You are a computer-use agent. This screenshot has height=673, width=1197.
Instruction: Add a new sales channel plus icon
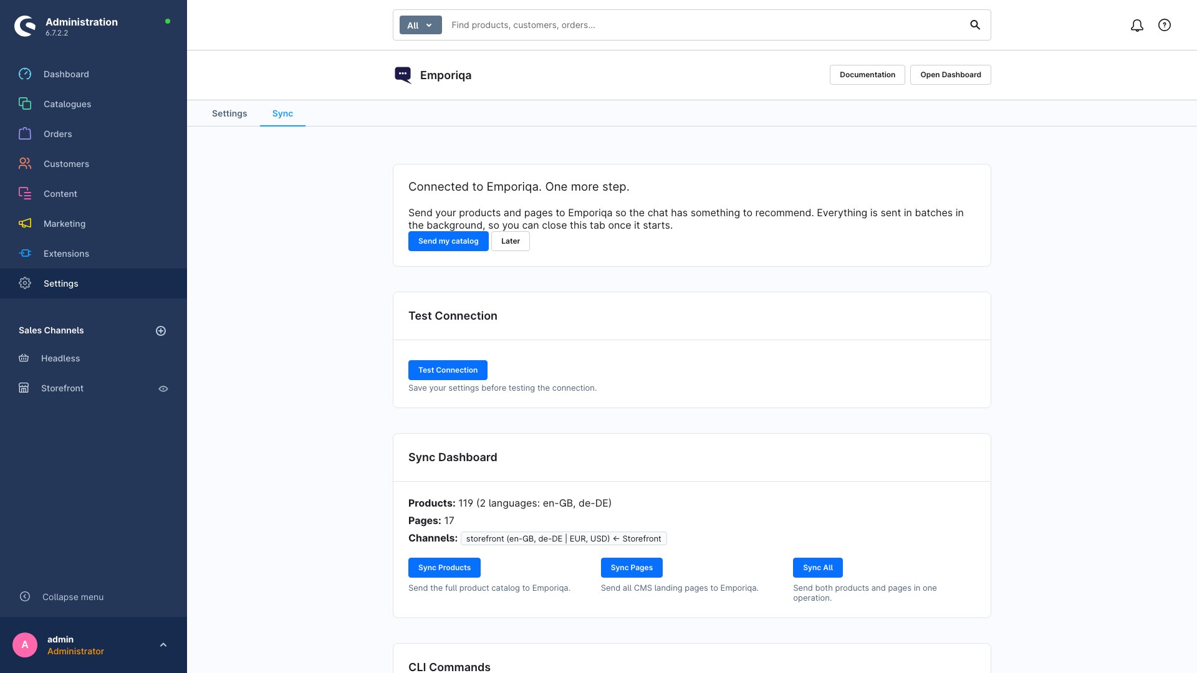click(x=161, y=331)
